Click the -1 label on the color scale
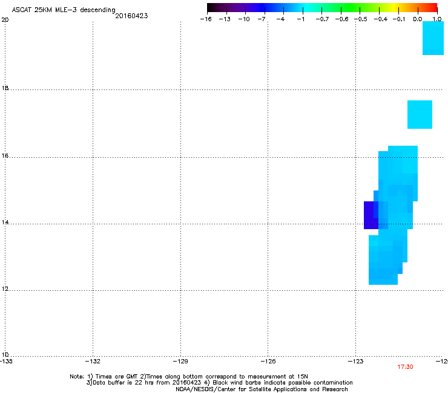The width and height of the screenshot is (448, 393). (300, 19)
